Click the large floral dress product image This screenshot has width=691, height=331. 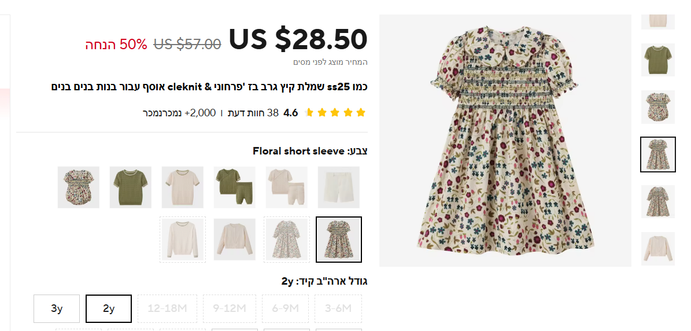(x=505, y=141)
